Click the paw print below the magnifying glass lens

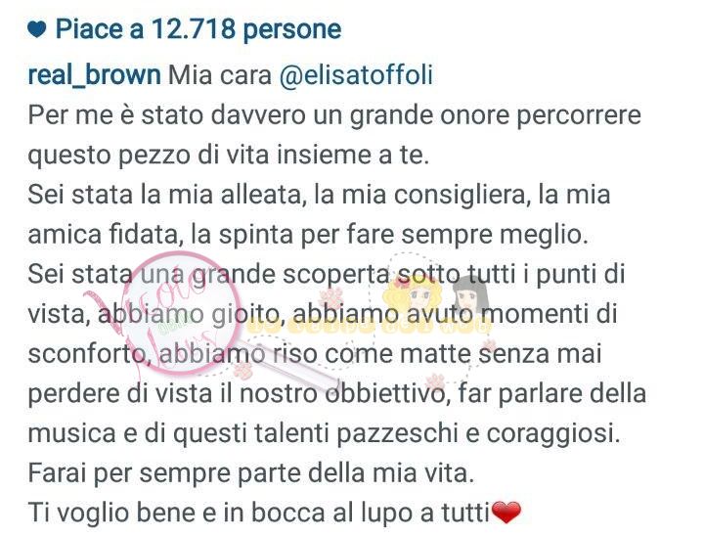pyautogui.click(x=242, y=371)
